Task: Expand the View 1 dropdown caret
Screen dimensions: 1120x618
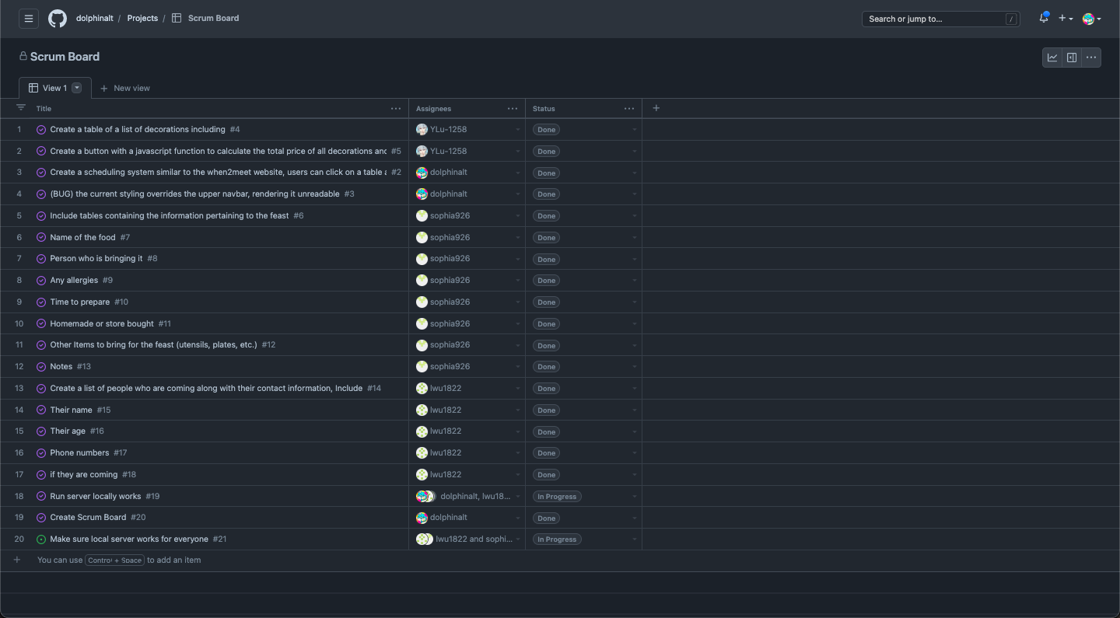Action: 75,87
